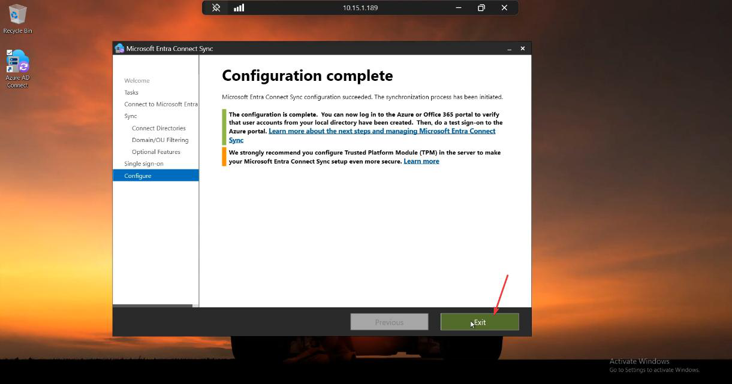732x384 pixels.
Task: Click the pin icon in remote session bar
Action: pos(216,8)
